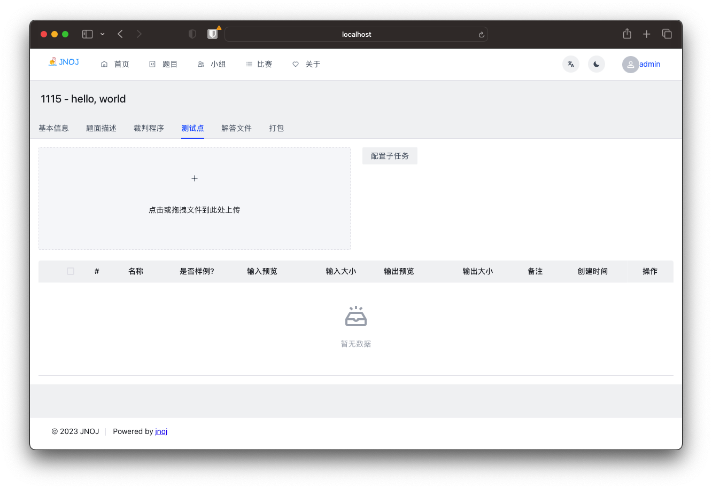
Task: Switch to the 解答文件 tab
Action: pos(236,128)
